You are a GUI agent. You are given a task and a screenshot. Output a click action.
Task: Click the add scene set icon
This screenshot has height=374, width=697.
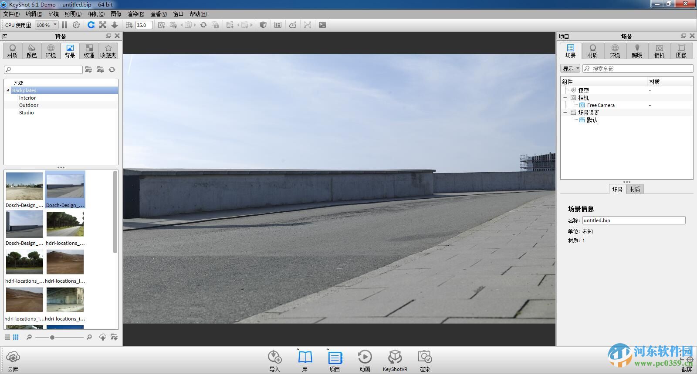tap(230, 25)
